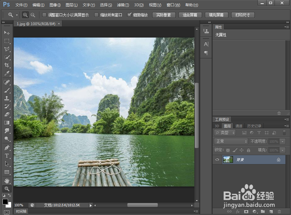
Task: Open the Clone Source panel
Action: (205, 31)
